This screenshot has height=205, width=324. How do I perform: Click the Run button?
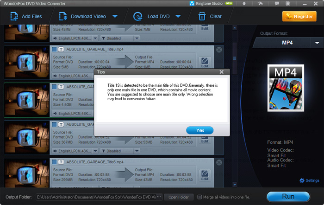[x=288, y=197]
